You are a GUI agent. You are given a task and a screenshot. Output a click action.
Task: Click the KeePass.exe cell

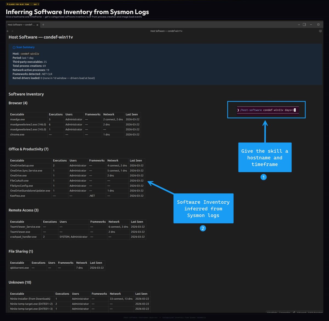(x=30, y=196)
